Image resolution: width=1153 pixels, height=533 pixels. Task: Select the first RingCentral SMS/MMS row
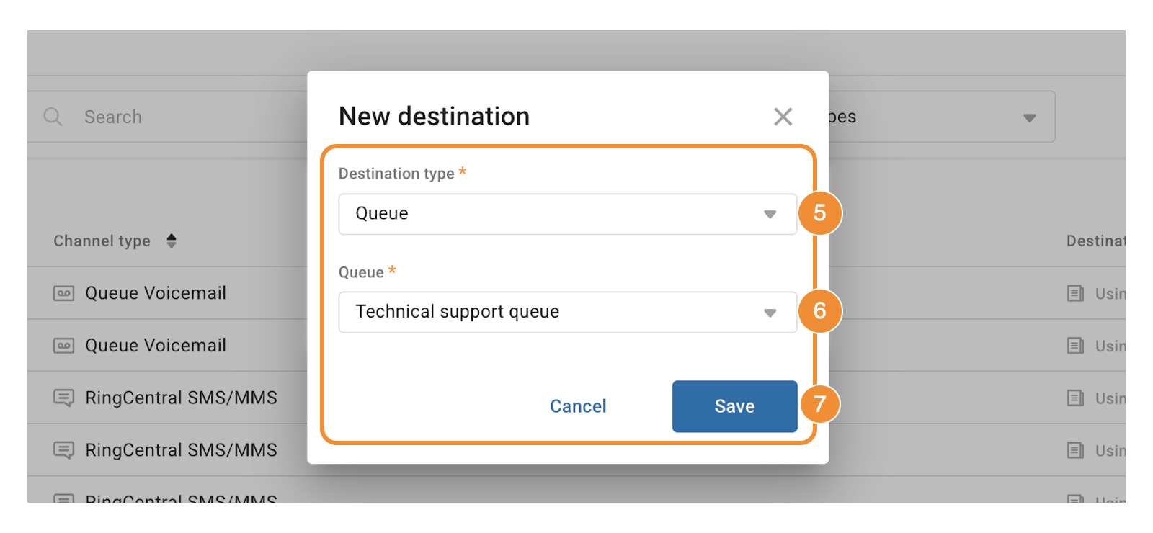tap(181, 398)
